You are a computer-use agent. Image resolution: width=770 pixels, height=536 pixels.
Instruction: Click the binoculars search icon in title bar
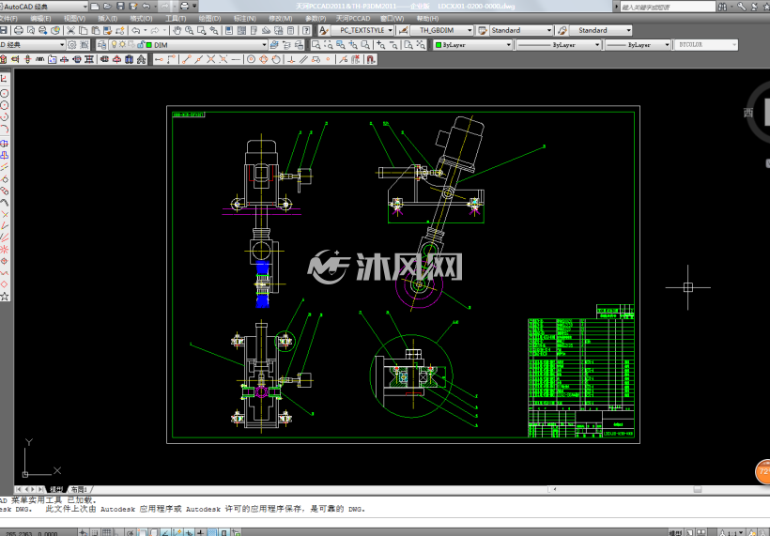722,7
